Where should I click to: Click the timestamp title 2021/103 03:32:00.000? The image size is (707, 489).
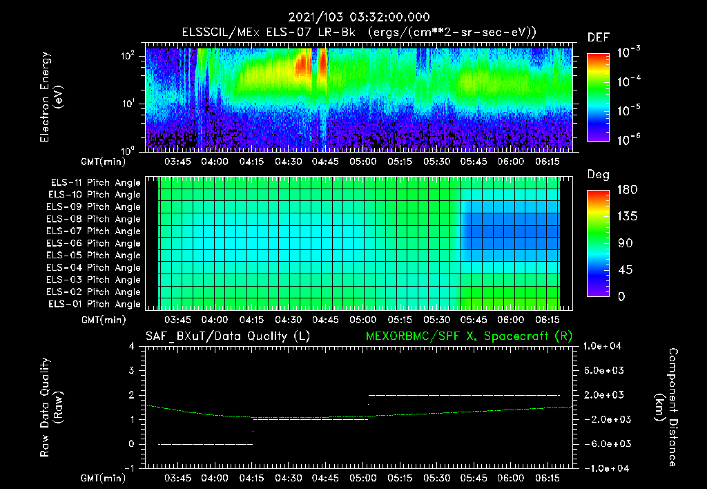(359, 17)
